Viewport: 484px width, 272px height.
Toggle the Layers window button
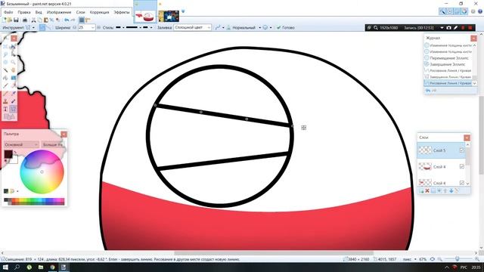pyautogui.click(x=457, y=12)
